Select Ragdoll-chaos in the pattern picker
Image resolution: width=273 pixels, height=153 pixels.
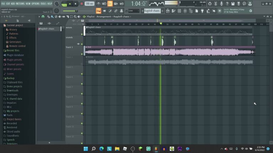49,29
